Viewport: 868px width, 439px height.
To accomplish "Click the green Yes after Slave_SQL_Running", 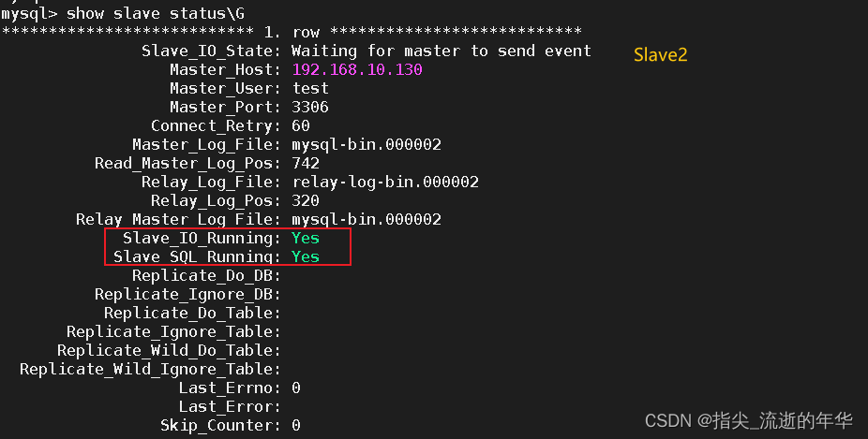I will pos(306,257).
